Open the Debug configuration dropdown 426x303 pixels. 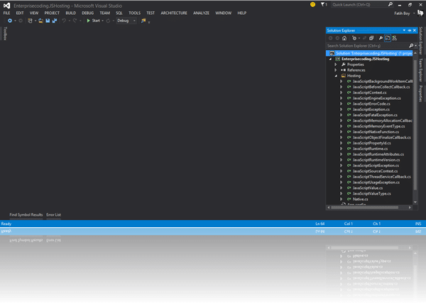tap(126, 21)
